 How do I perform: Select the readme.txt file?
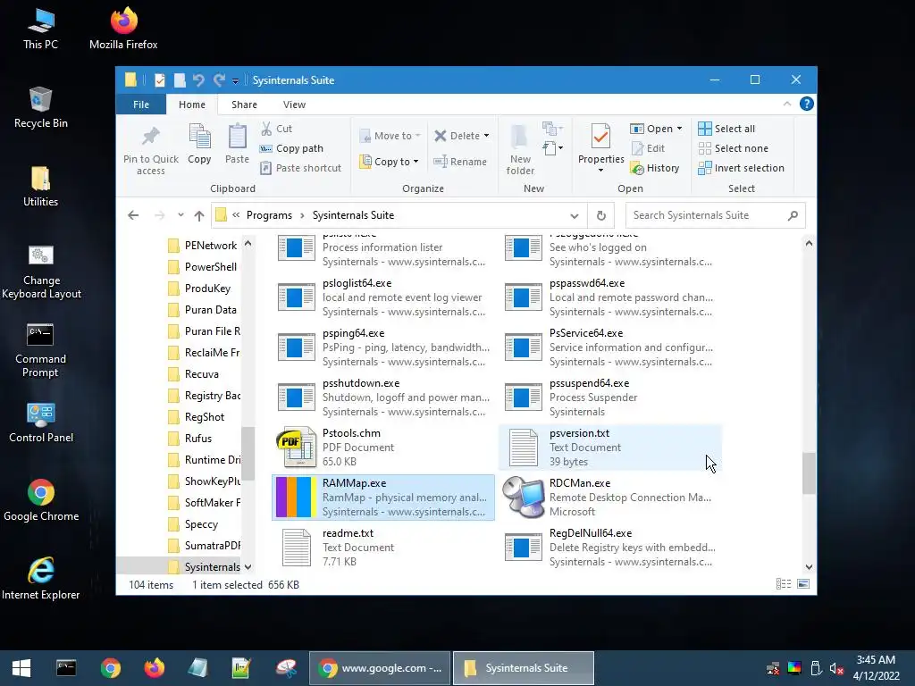pos(382,548)
